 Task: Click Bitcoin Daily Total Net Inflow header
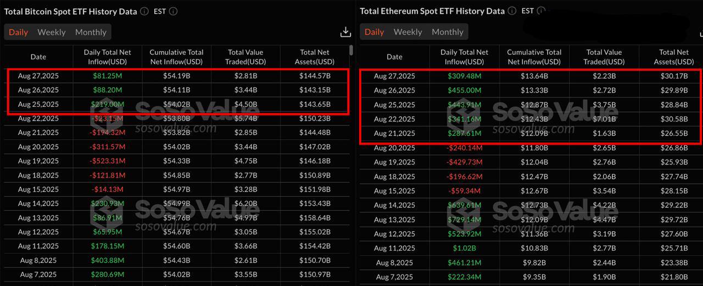tap(107, 56)
